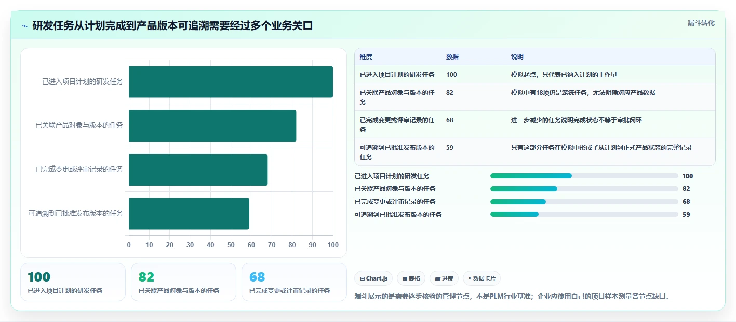Click the lightning icon beside the title

[x=25, y=26]
